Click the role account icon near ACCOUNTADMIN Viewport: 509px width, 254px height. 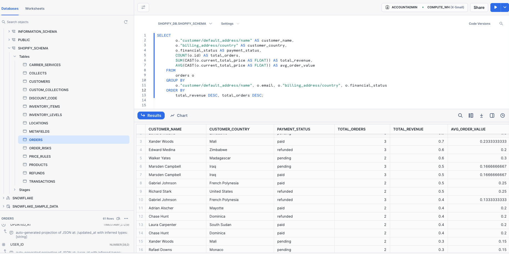pyautogui.click(x=387, y=7)
